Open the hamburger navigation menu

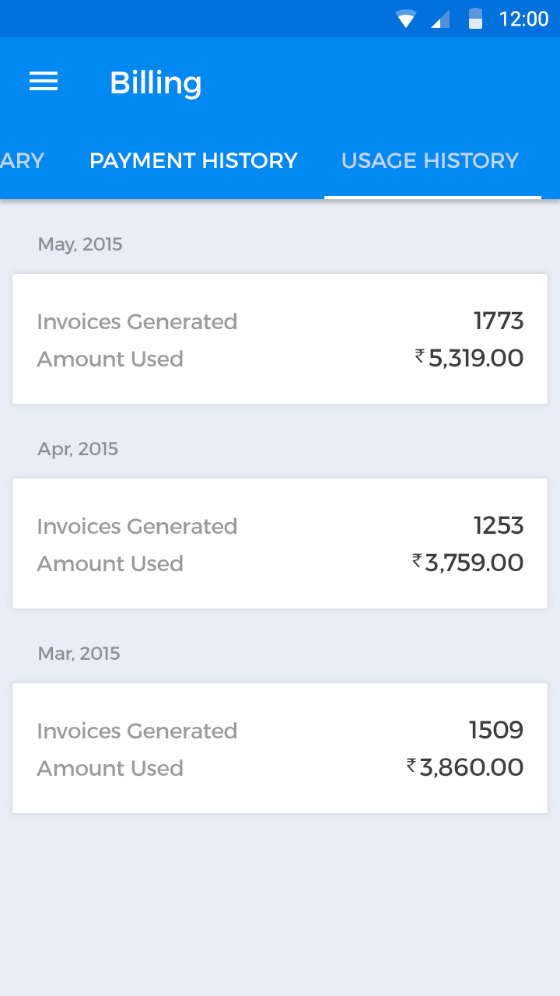point(44,82)
